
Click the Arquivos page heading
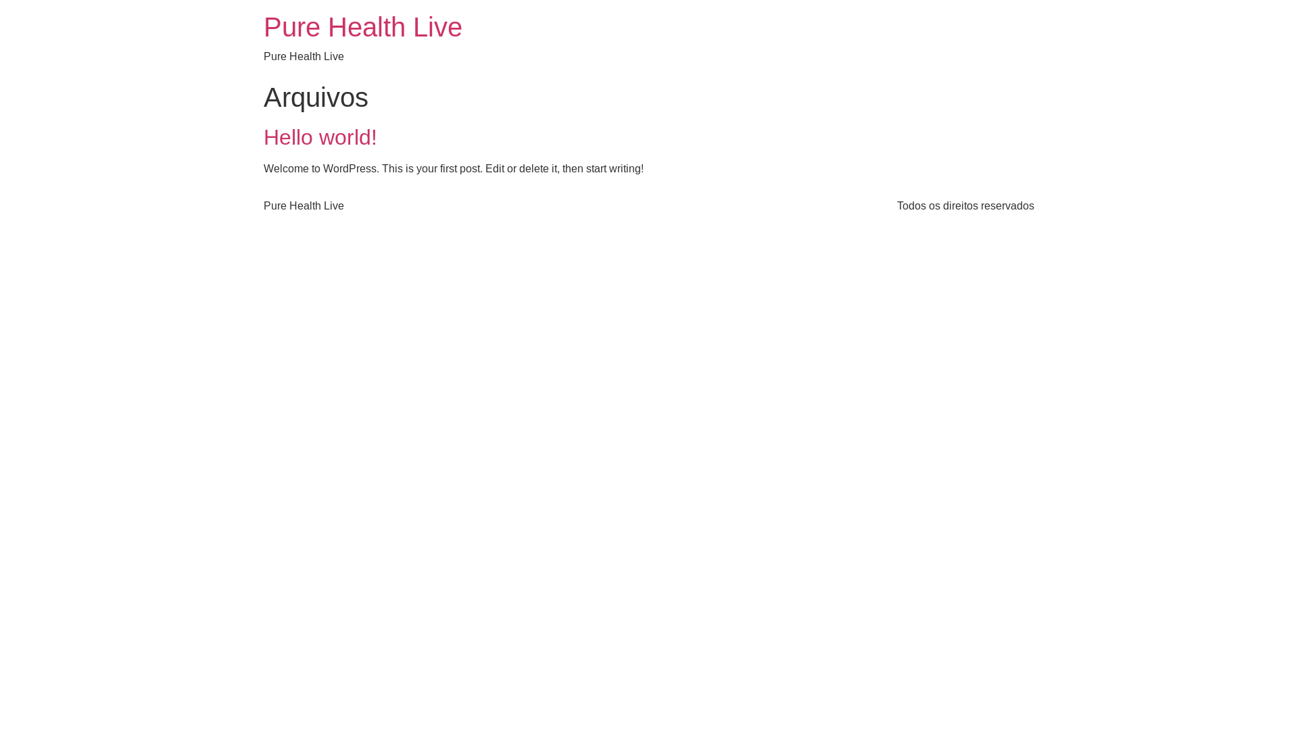coord(316,97)
